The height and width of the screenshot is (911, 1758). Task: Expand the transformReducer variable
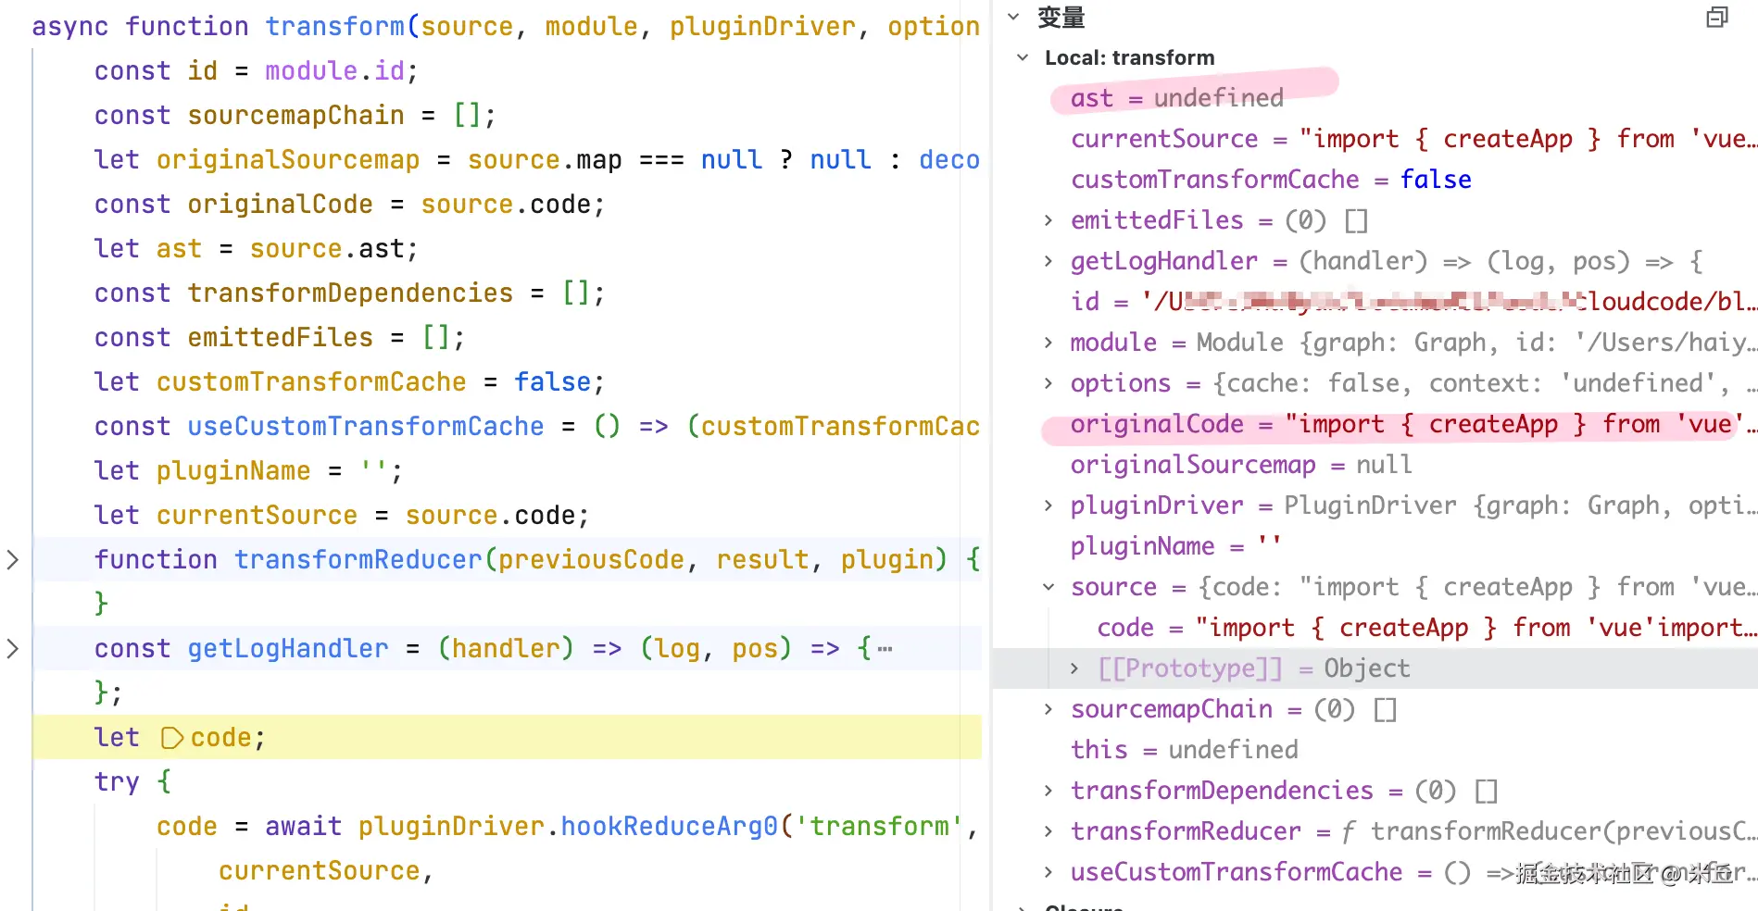[x=1048, y=831]
